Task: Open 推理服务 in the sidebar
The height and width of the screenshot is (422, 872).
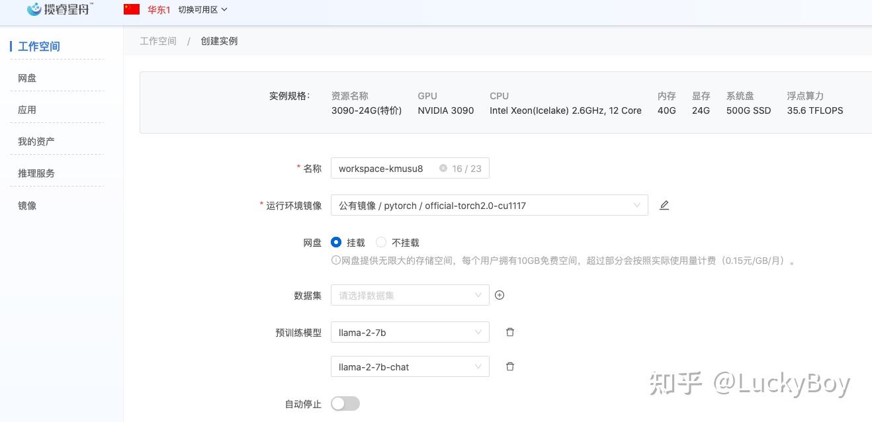Action: point(36,173)
